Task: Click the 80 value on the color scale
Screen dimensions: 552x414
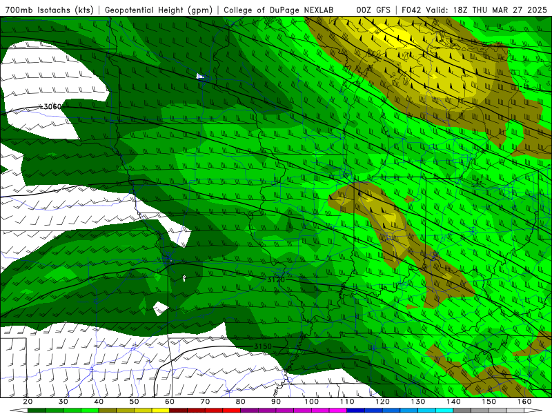Action: 240,402
